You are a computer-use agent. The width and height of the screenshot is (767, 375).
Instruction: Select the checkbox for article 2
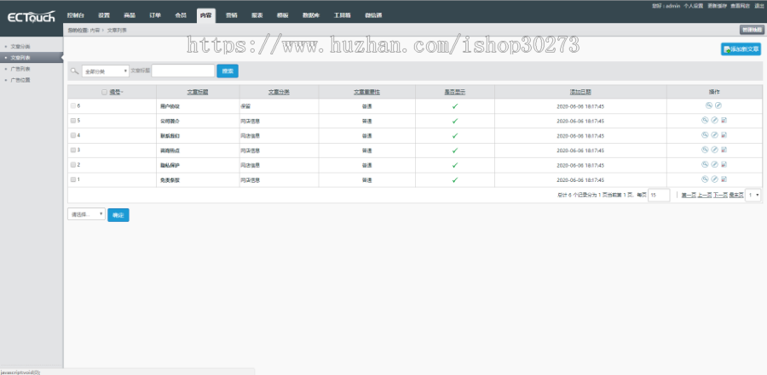73,164
